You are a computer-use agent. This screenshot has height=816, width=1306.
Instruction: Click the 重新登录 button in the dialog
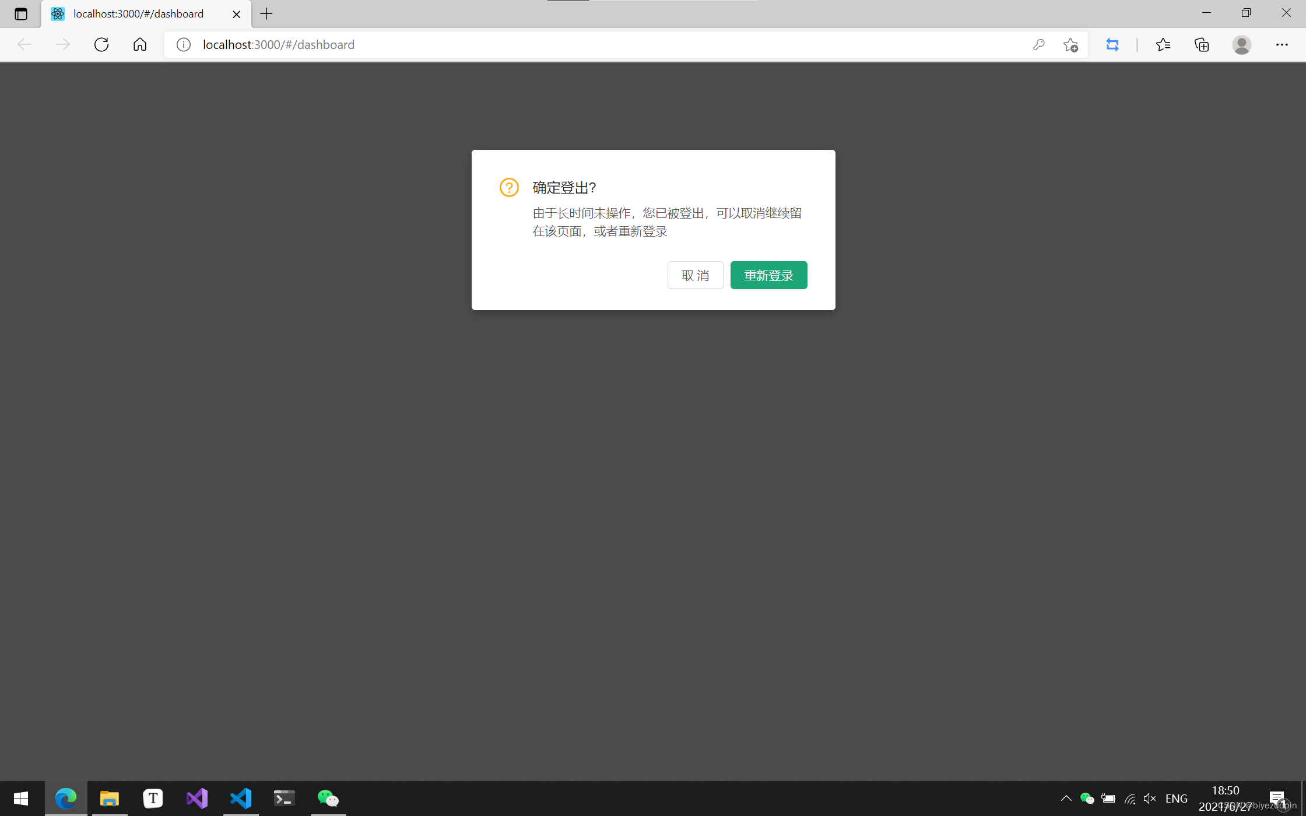coord(768,275)
